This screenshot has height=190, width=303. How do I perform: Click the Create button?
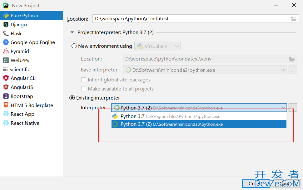[x=257, y=184]
